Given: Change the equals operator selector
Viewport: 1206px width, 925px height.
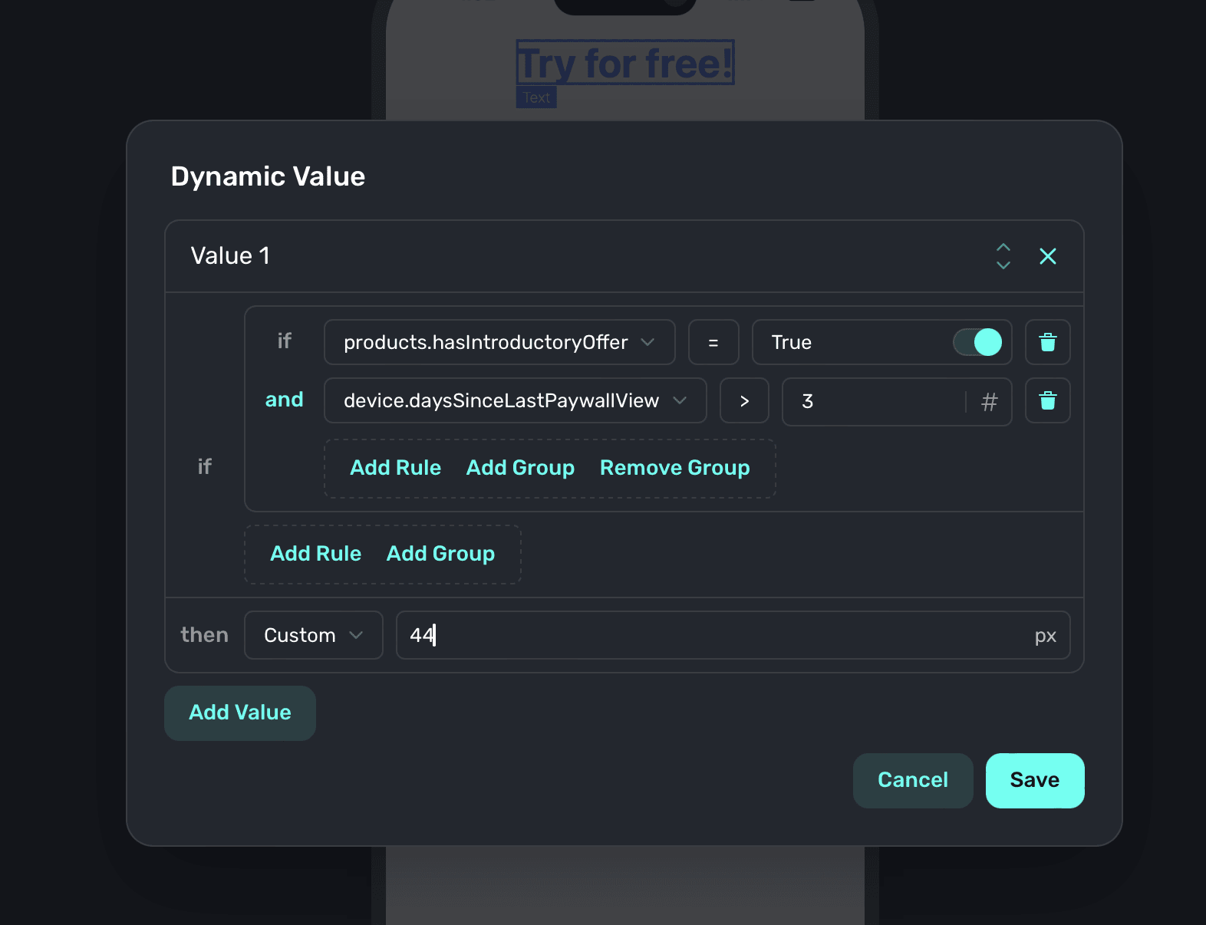Looking at the screenshot, I should (713, 342).
